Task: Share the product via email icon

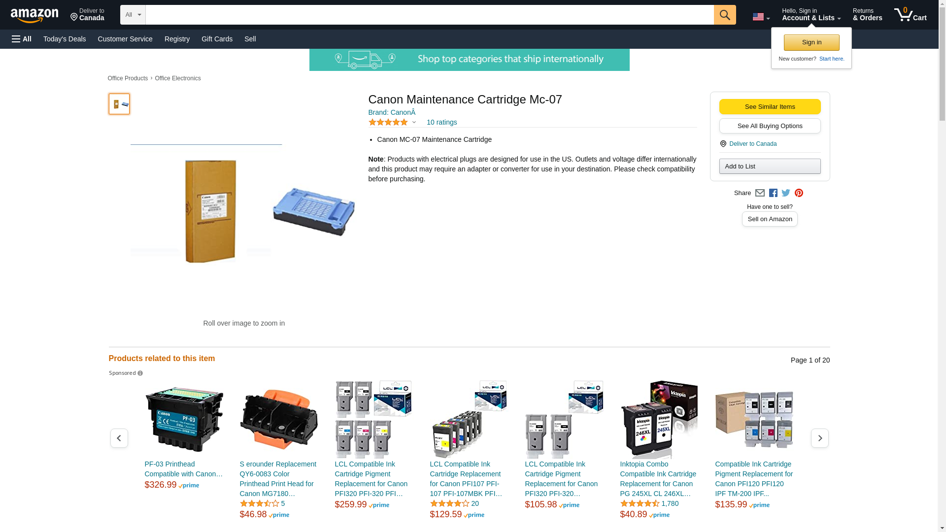Action: pyautogui.click(x=760, y=193)
